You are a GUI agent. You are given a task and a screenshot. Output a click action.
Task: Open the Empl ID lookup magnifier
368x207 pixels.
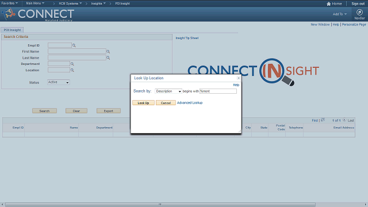pos(74,45)
